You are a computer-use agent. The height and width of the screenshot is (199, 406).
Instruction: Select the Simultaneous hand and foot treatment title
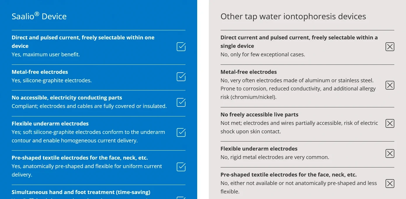click(x=81, y=192)
